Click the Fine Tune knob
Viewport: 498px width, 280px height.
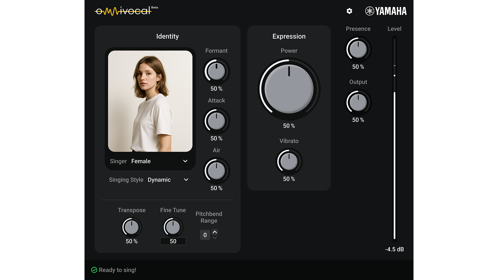click(173, 227)
